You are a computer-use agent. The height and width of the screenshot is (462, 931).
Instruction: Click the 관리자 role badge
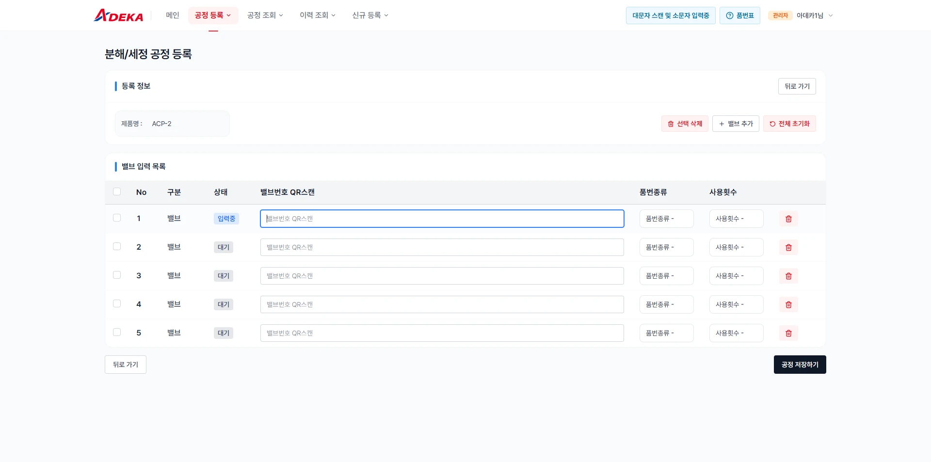(x=780, y=16)
